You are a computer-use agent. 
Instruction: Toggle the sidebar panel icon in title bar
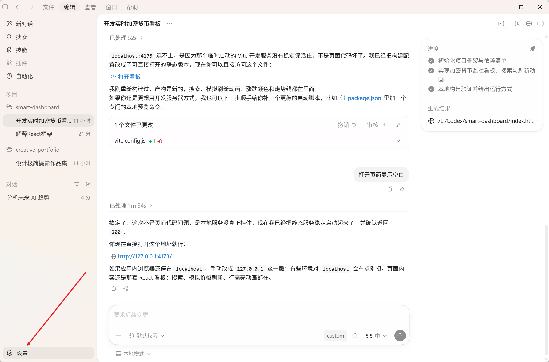tap(5, 7)
